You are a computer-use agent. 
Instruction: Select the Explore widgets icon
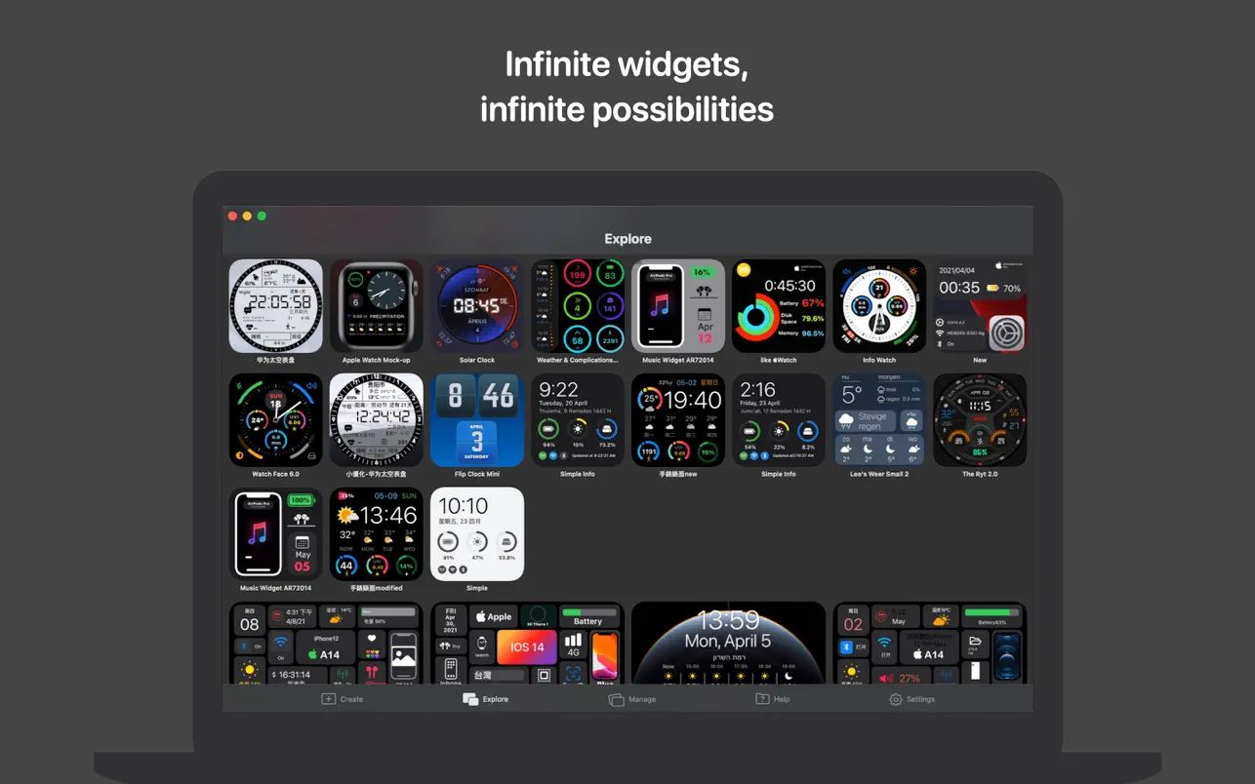coord(469,698)
